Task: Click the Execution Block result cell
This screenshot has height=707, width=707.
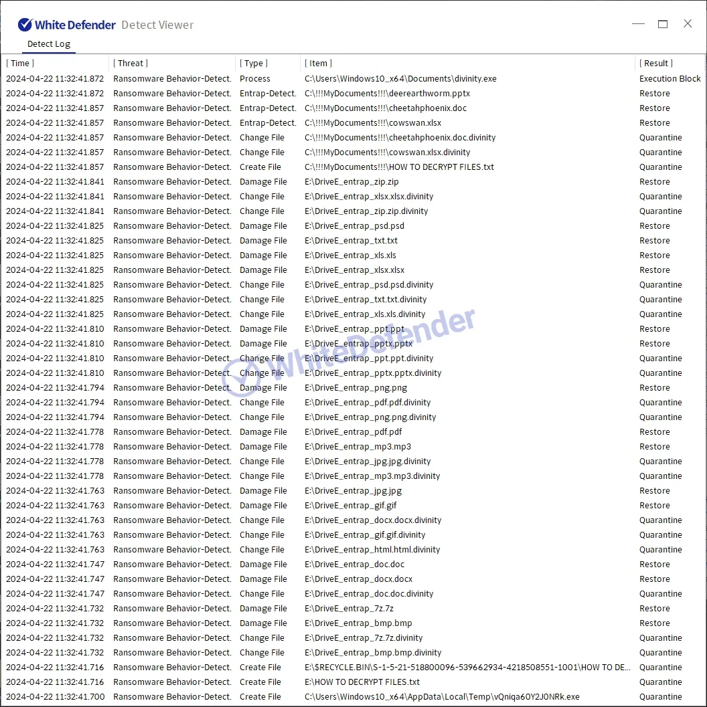Action: pos(670,79)
